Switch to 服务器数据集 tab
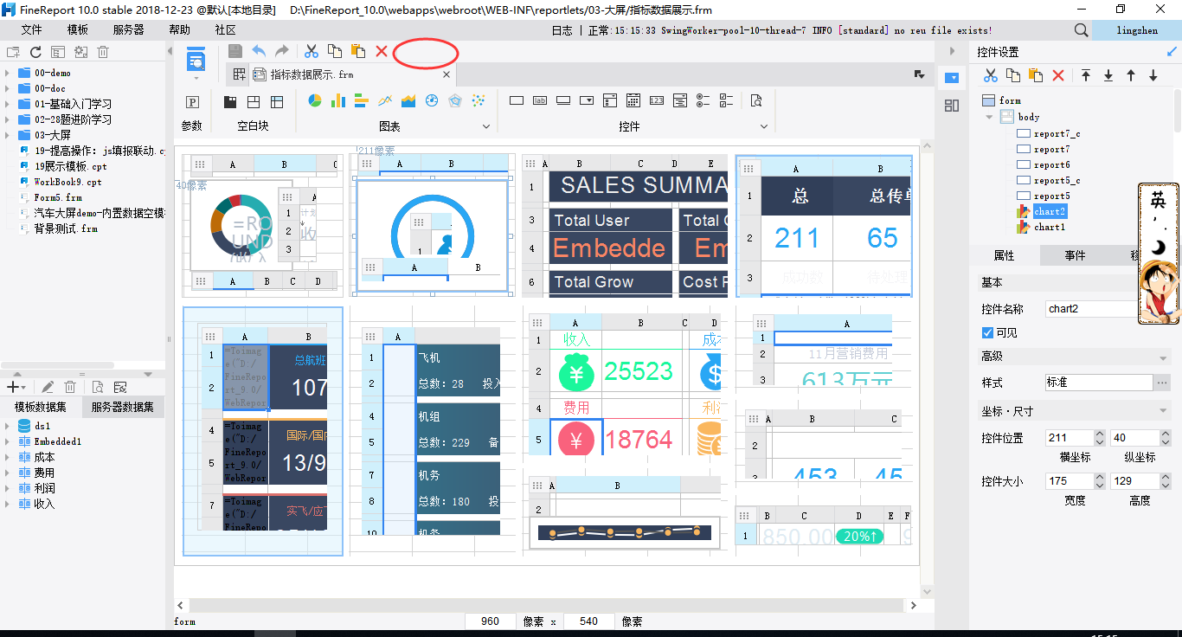Screen dimensions: 1182x637 (122, 407)
